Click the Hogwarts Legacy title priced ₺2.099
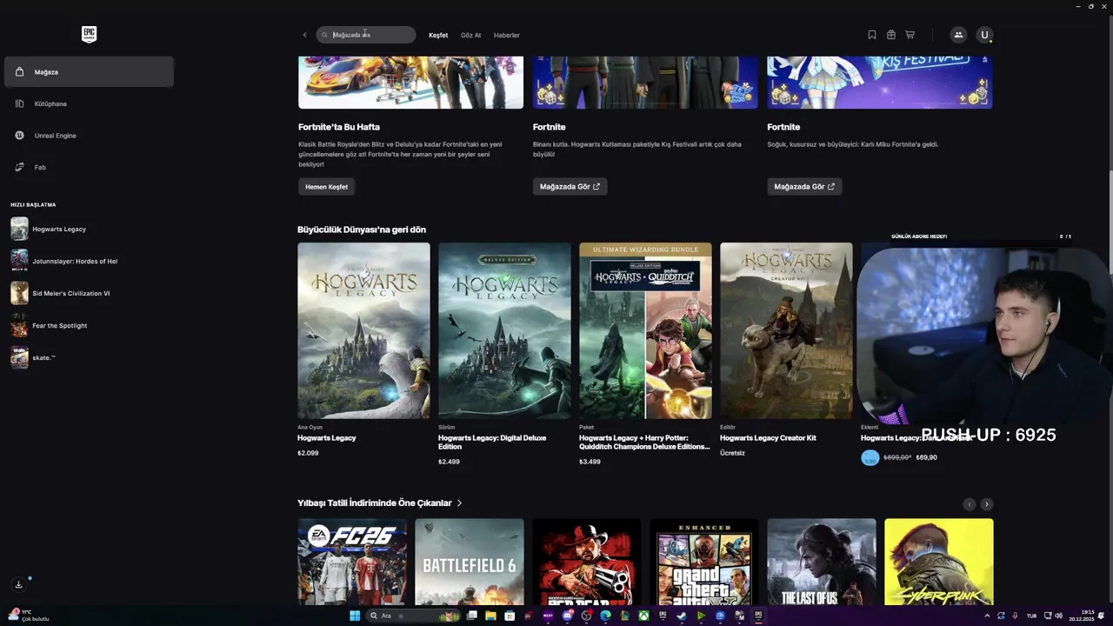 pyautogui.click(x=327, y=438)
